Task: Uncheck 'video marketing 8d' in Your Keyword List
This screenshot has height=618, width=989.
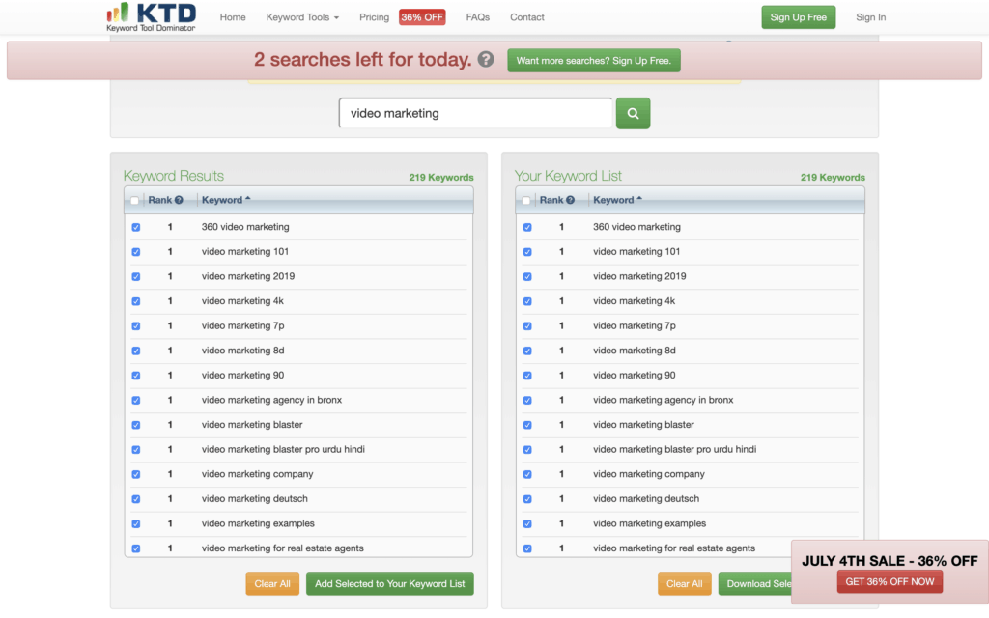Action: [x=527, y=351]
